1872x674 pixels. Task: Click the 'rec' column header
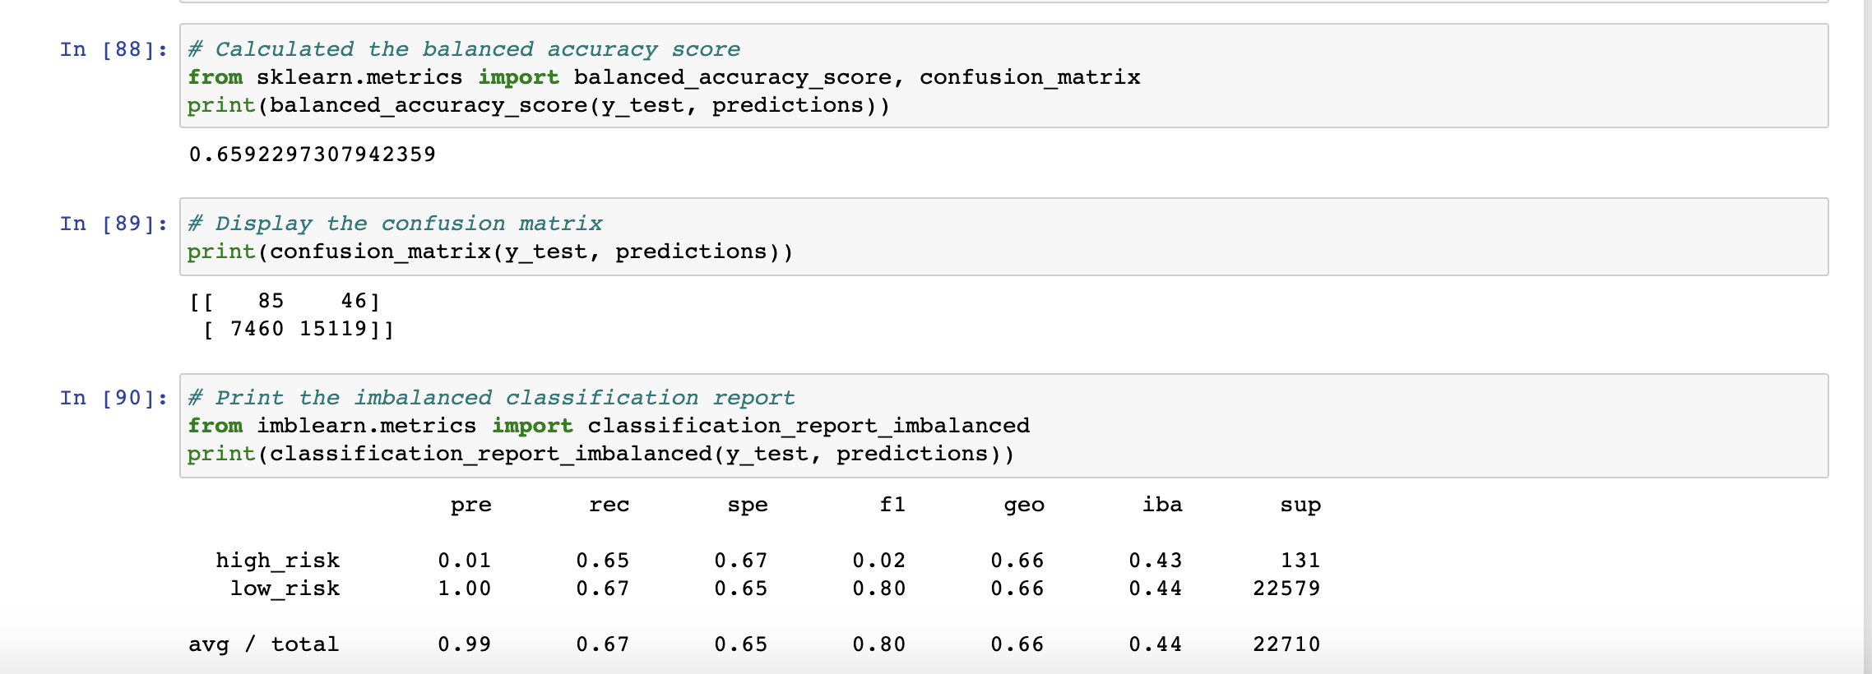coord(609,505)
